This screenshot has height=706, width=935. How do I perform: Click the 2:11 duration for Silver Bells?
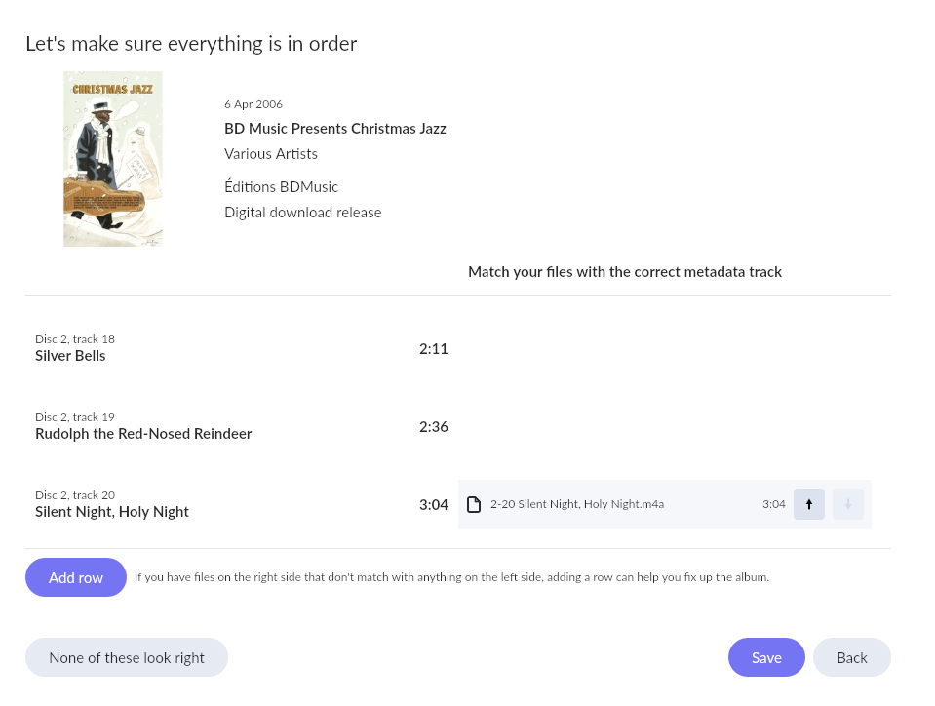coord(434,348)
